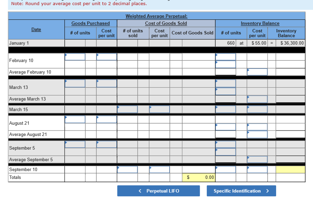Screen dimensions: 313x199
Task: Click March 13 goods purchased units field
Action: pyautogui.click(x=75, y=83)
